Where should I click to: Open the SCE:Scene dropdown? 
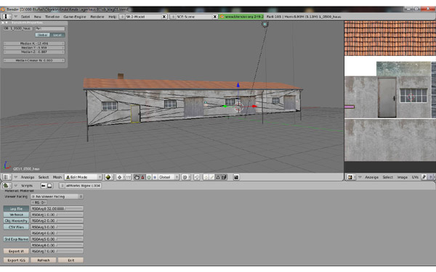click(173, 17)
